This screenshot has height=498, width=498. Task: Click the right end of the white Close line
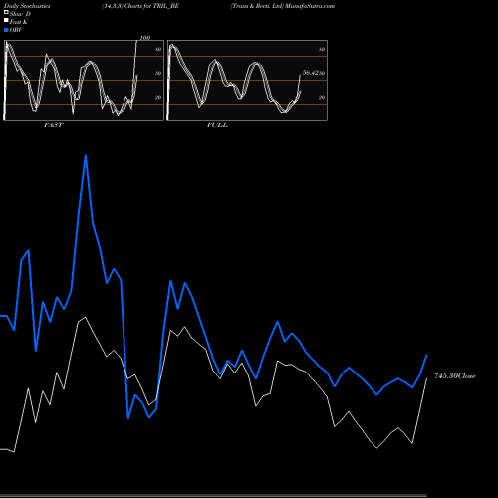(x=426, y=379)
